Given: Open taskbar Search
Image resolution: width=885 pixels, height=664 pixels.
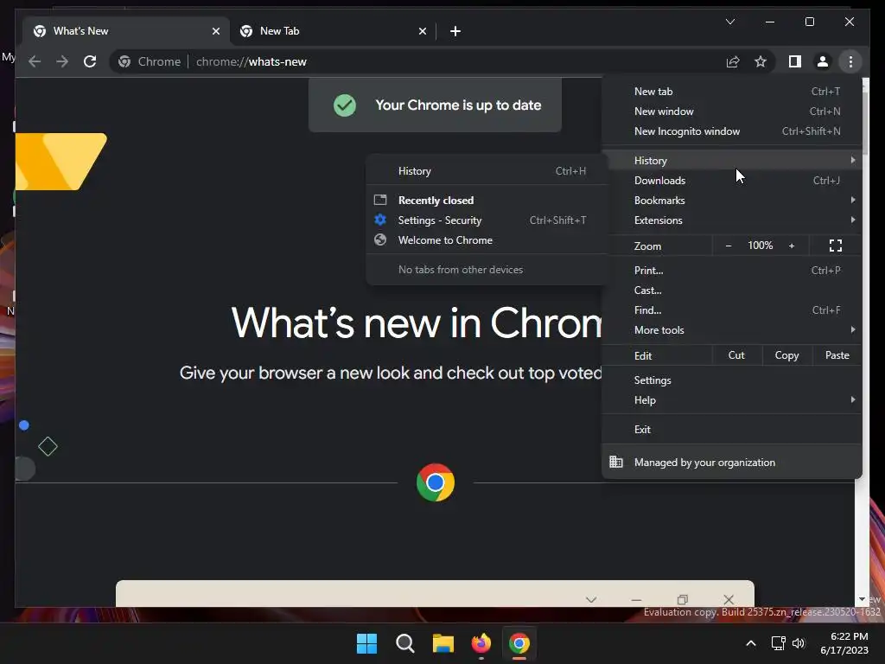Looking at the screenshot, I should click(404, 643).
